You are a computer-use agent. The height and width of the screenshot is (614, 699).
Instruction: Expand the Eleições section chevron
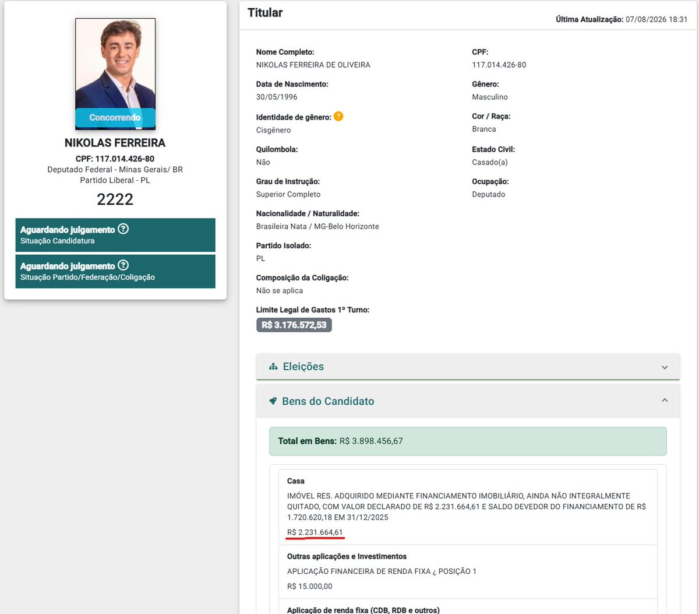665,367
